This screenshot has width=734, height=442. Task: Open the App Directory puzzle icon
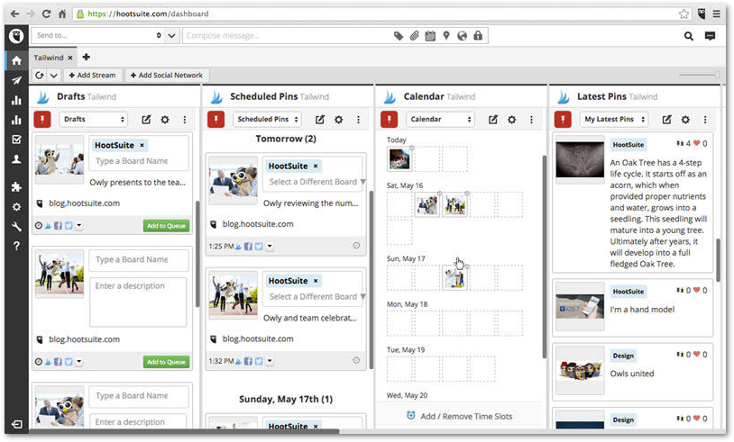[x=16, y=187]
